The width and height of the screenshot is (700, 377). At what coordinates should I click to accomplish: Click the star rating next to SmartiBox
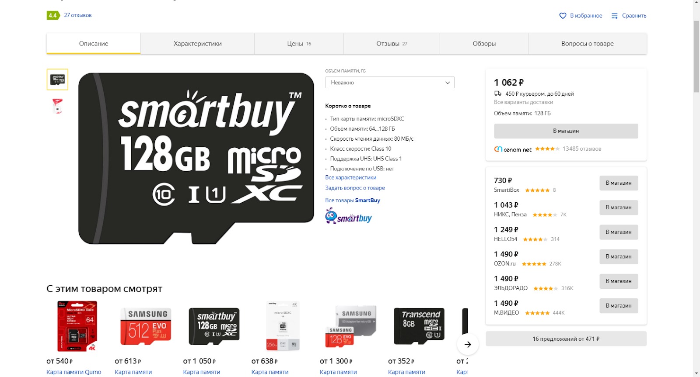click(537, 190)
